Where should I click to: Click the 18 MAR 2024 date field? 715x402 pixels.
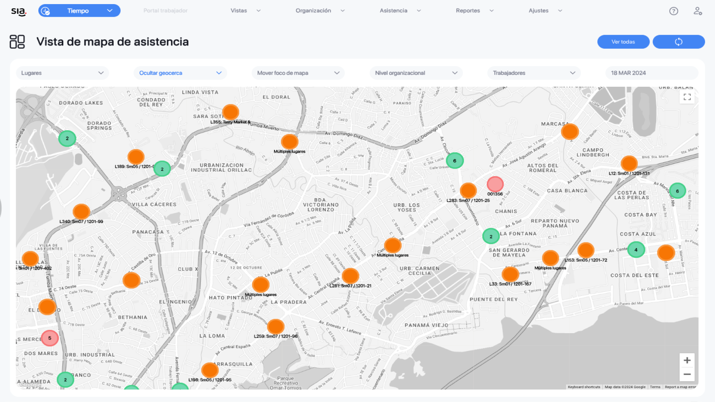point(651,73)
